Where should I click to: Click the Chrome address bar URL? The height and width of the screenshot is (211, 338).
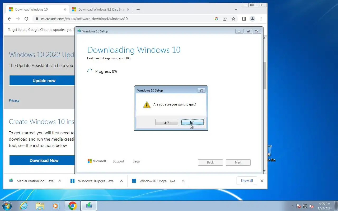tap(84, 19)
